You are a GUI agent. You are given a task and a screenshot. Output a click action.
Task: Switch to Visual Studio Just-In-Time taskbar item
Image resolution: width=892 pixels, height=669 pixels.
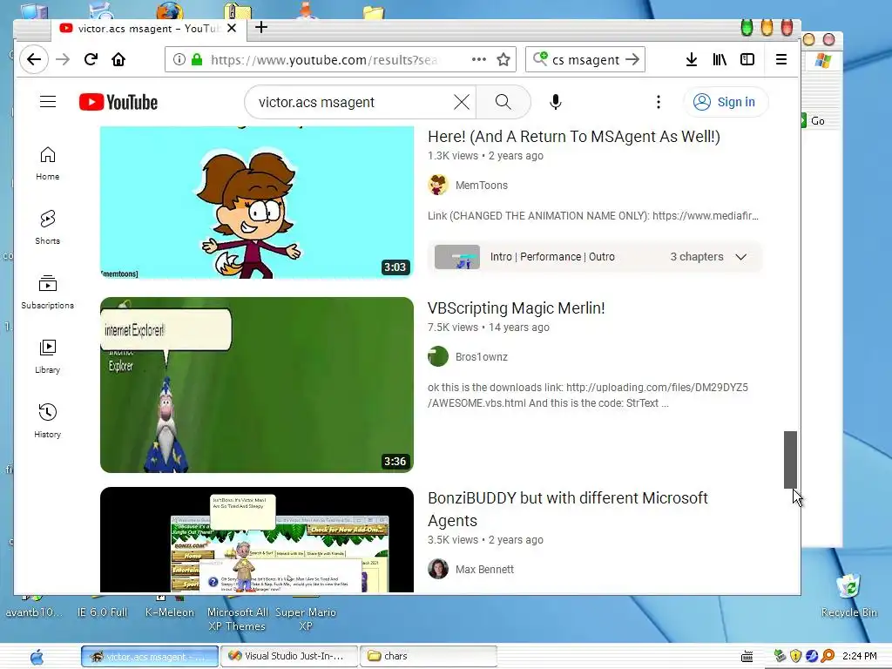[x=289, y=656]
